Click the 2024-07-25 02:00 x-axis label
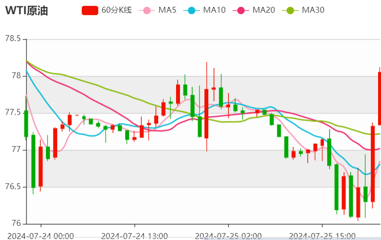 point(228,236)
